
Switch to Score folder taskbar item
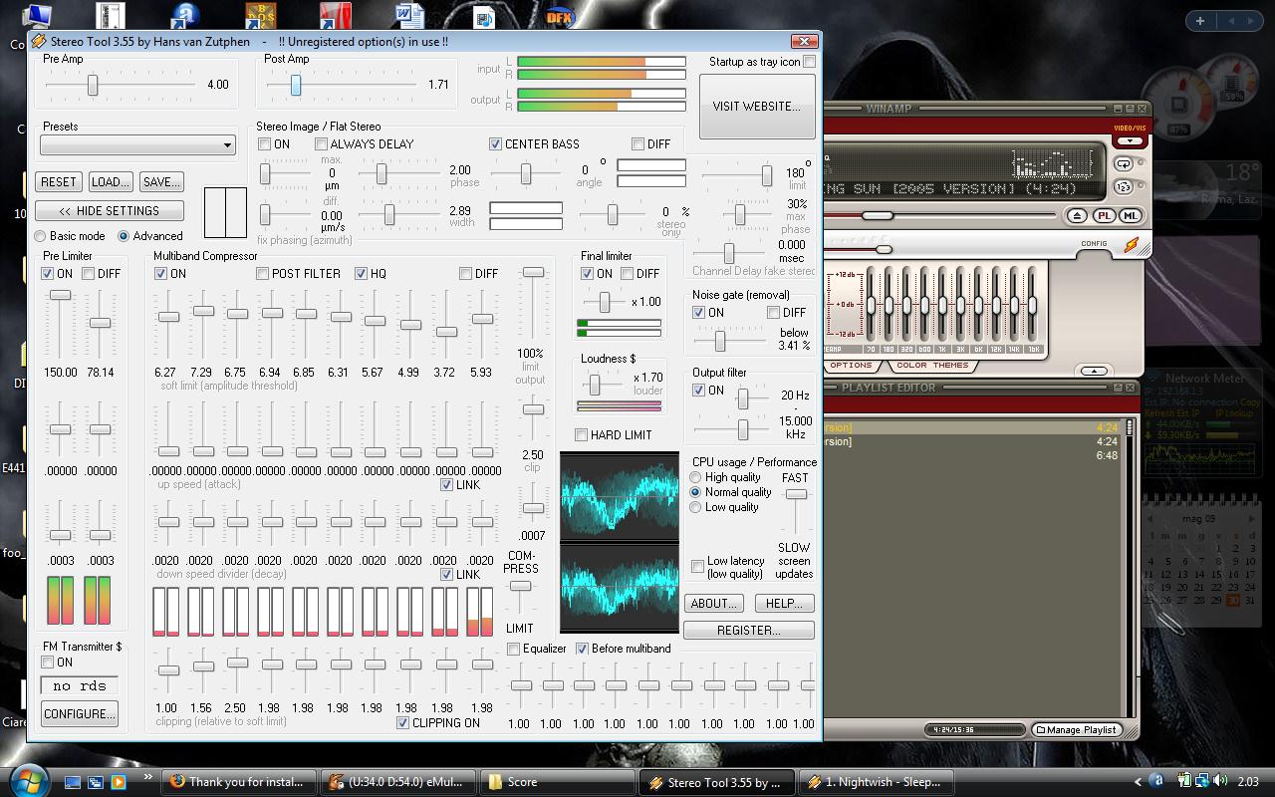click(x=556, y=782)
